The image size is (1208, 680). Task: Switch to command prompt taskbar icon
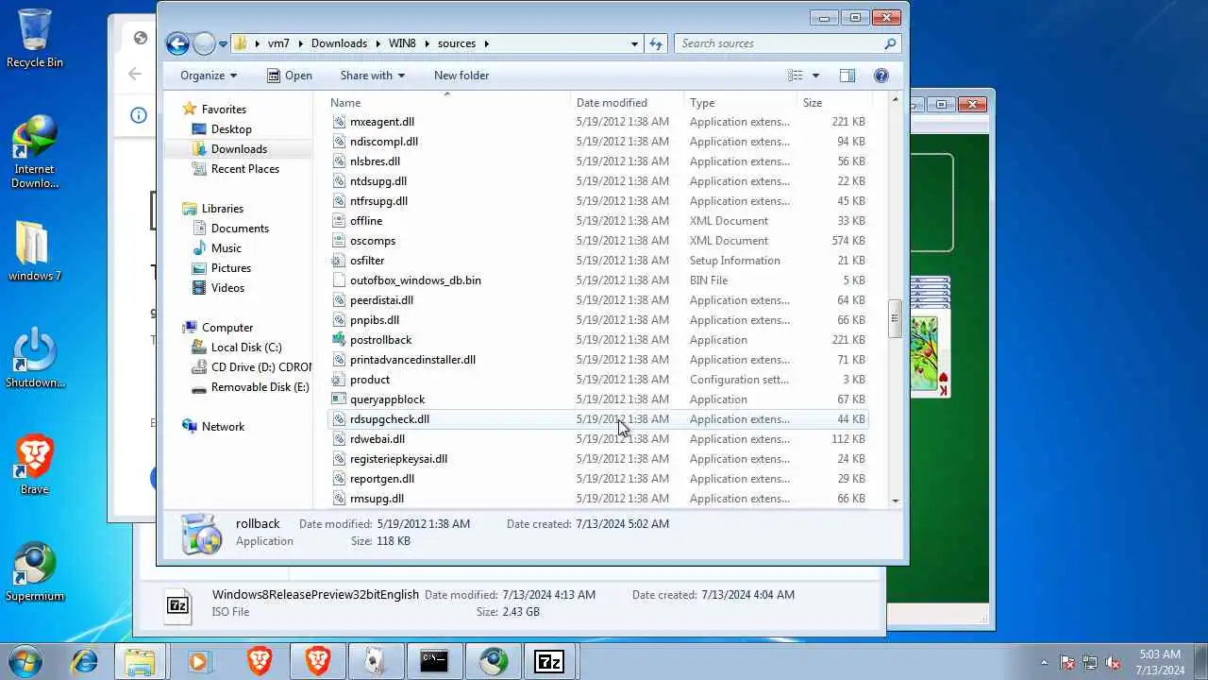point(434,661)
